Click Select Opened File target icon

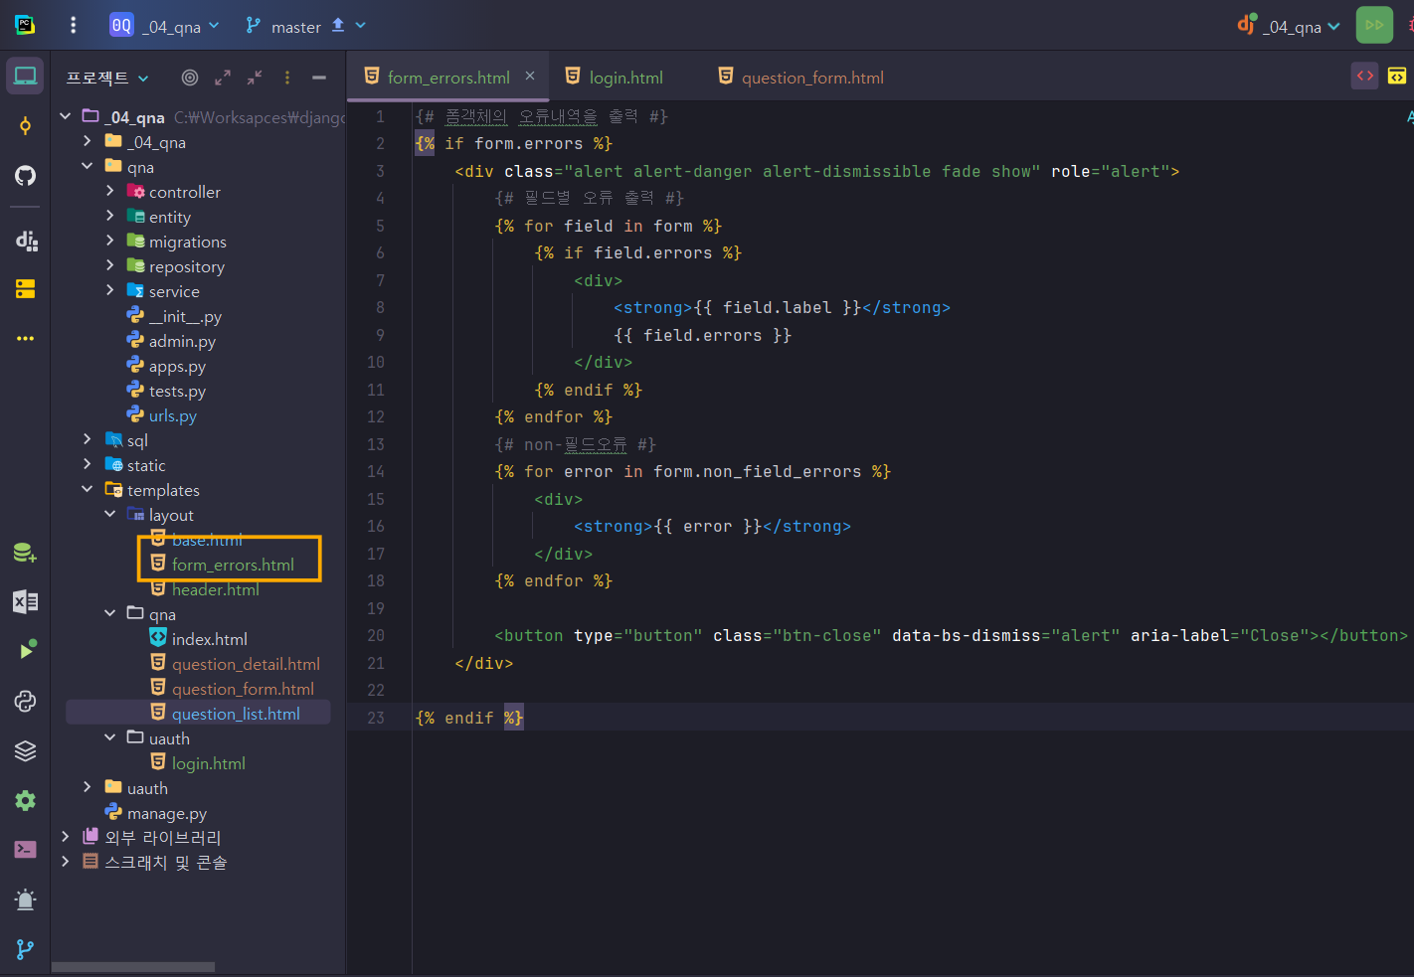point(190,77)
